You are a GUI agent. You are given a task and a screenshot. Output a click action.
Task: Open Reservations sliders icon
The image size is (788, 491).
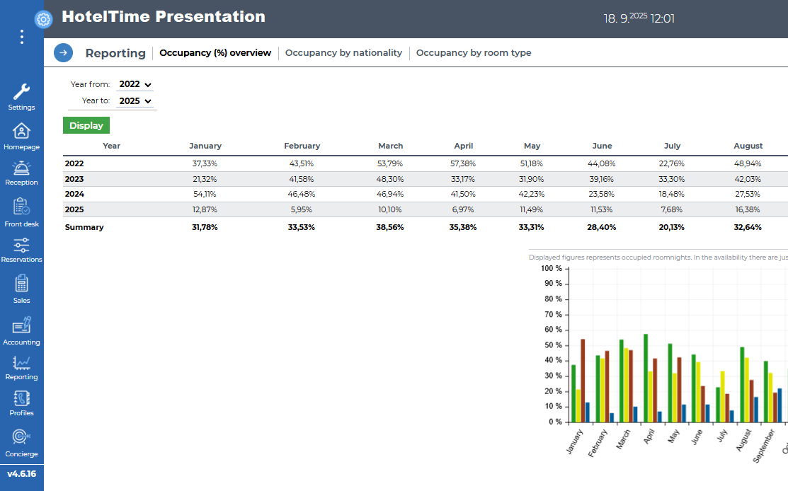point(21,245)
